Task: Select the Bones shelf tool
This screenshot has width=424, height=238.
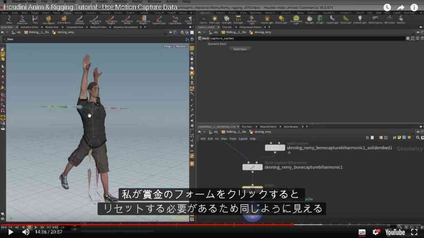Action: tap(9, 19)
